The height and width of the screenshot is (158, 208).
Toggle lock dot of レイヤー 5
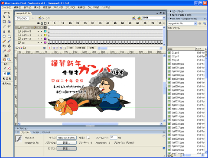(42, 31)
